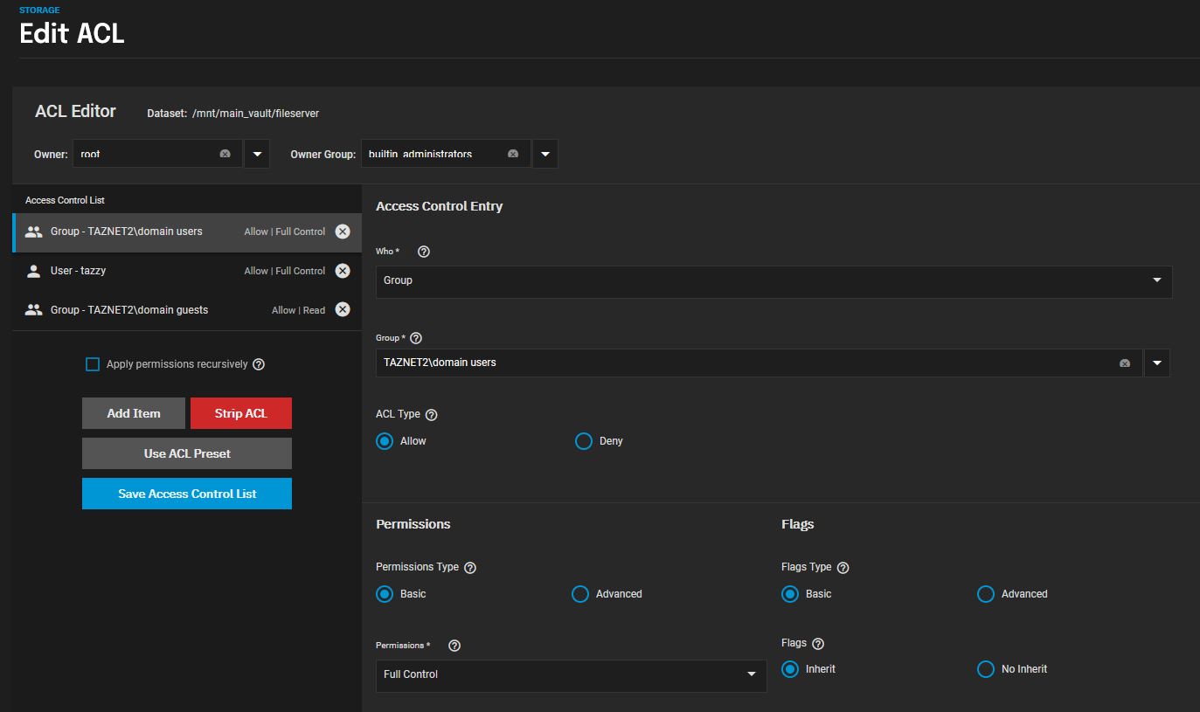
Task: Open help for Permissions dropdown
Action: pyautogui.click(x=454, y=646)
